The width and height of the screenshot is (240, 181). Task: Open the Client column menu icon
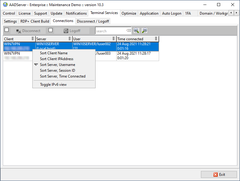coord(33,39)
